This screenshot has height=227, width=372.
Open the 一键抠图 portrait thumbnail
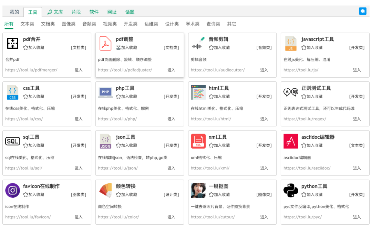click(198, 190)
